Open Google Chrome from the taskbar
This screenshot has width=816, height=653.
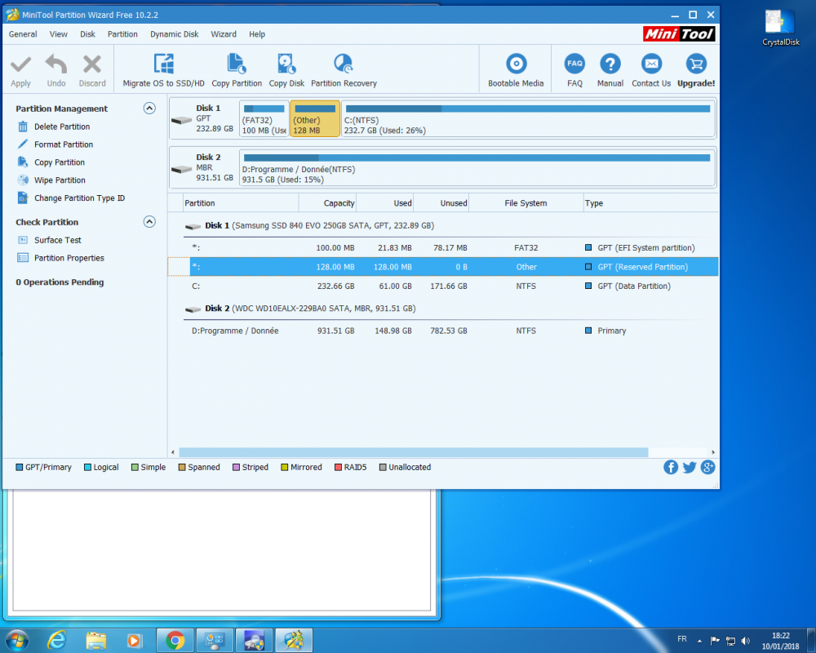click(x=175, y=639)
